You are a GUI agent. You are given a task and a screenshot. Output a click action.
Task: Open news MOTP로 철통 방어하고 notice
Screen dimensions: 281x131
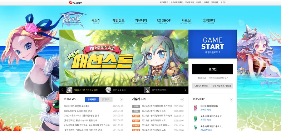87,125
